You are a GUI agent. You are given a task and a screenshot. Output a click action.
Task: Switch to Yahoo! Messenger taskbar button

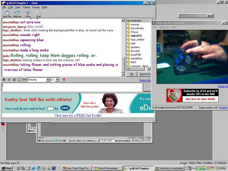click(108, 168)
